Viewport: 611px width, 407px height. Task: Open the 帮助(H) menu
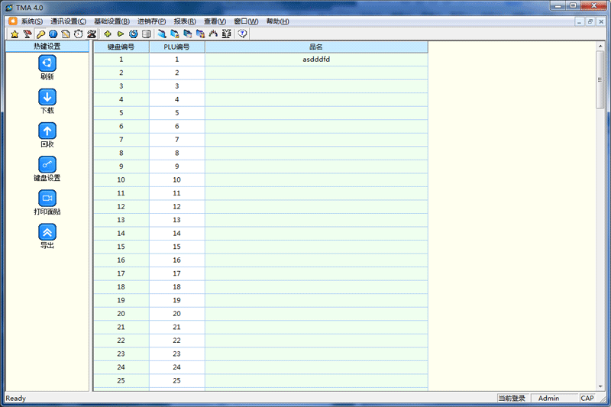click(278, 21)
